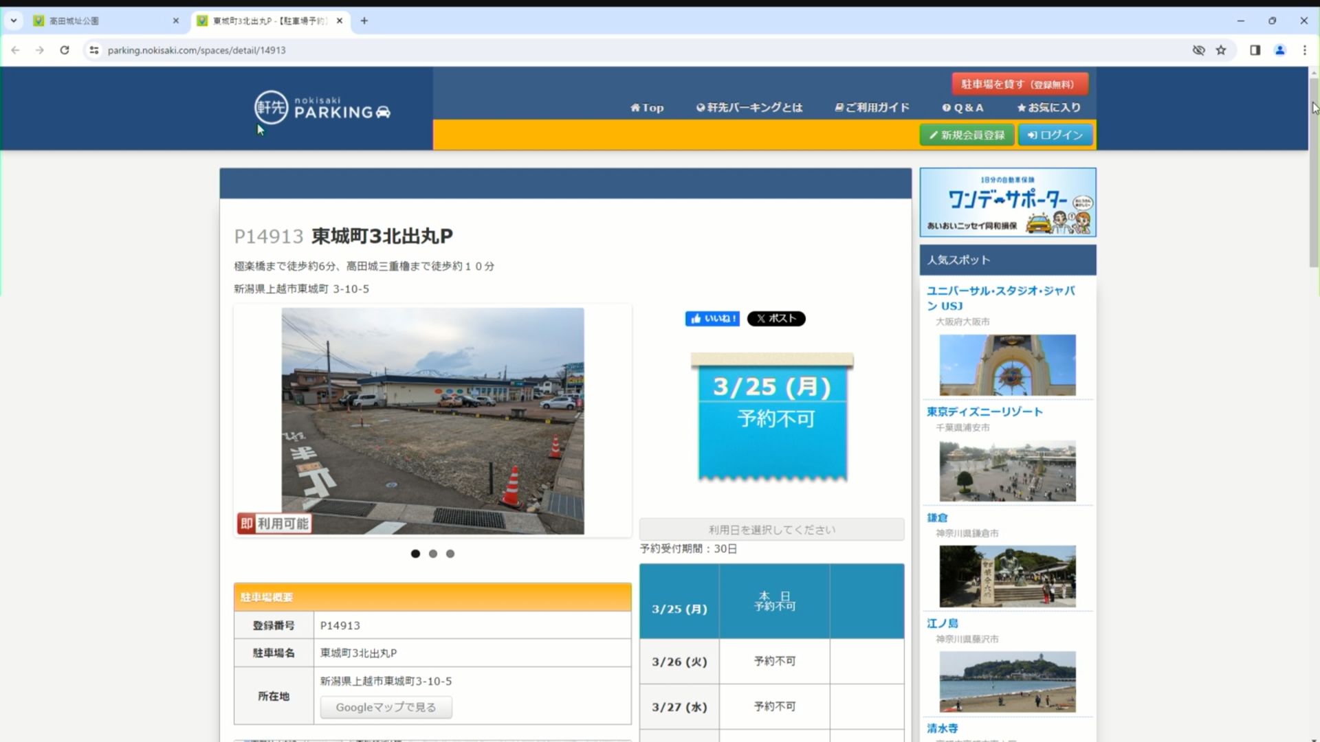Bookmark this page with star icon
The image size is (1320, 742).
[1221, 50]
